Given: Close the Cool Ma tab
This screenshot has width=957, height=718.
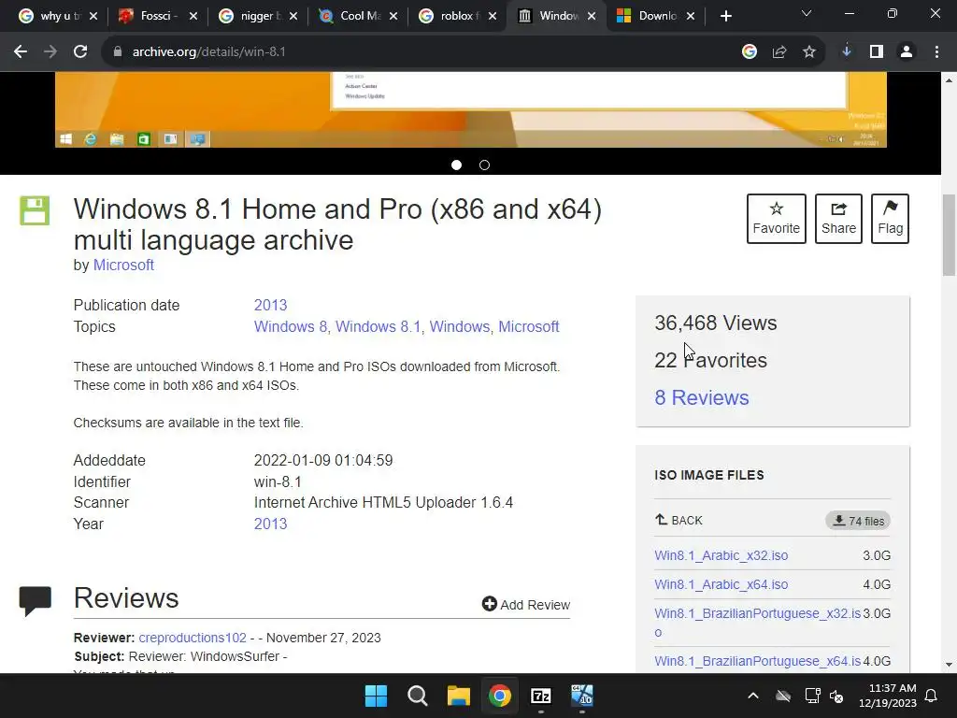Looking at the screenshot, I should pos(393,16).
